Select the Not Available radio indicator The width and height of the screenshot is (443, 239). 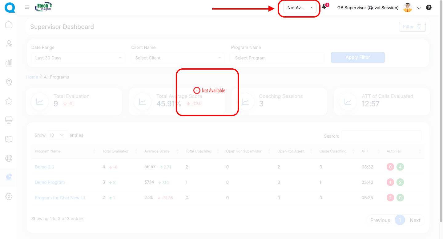[197, 91]
